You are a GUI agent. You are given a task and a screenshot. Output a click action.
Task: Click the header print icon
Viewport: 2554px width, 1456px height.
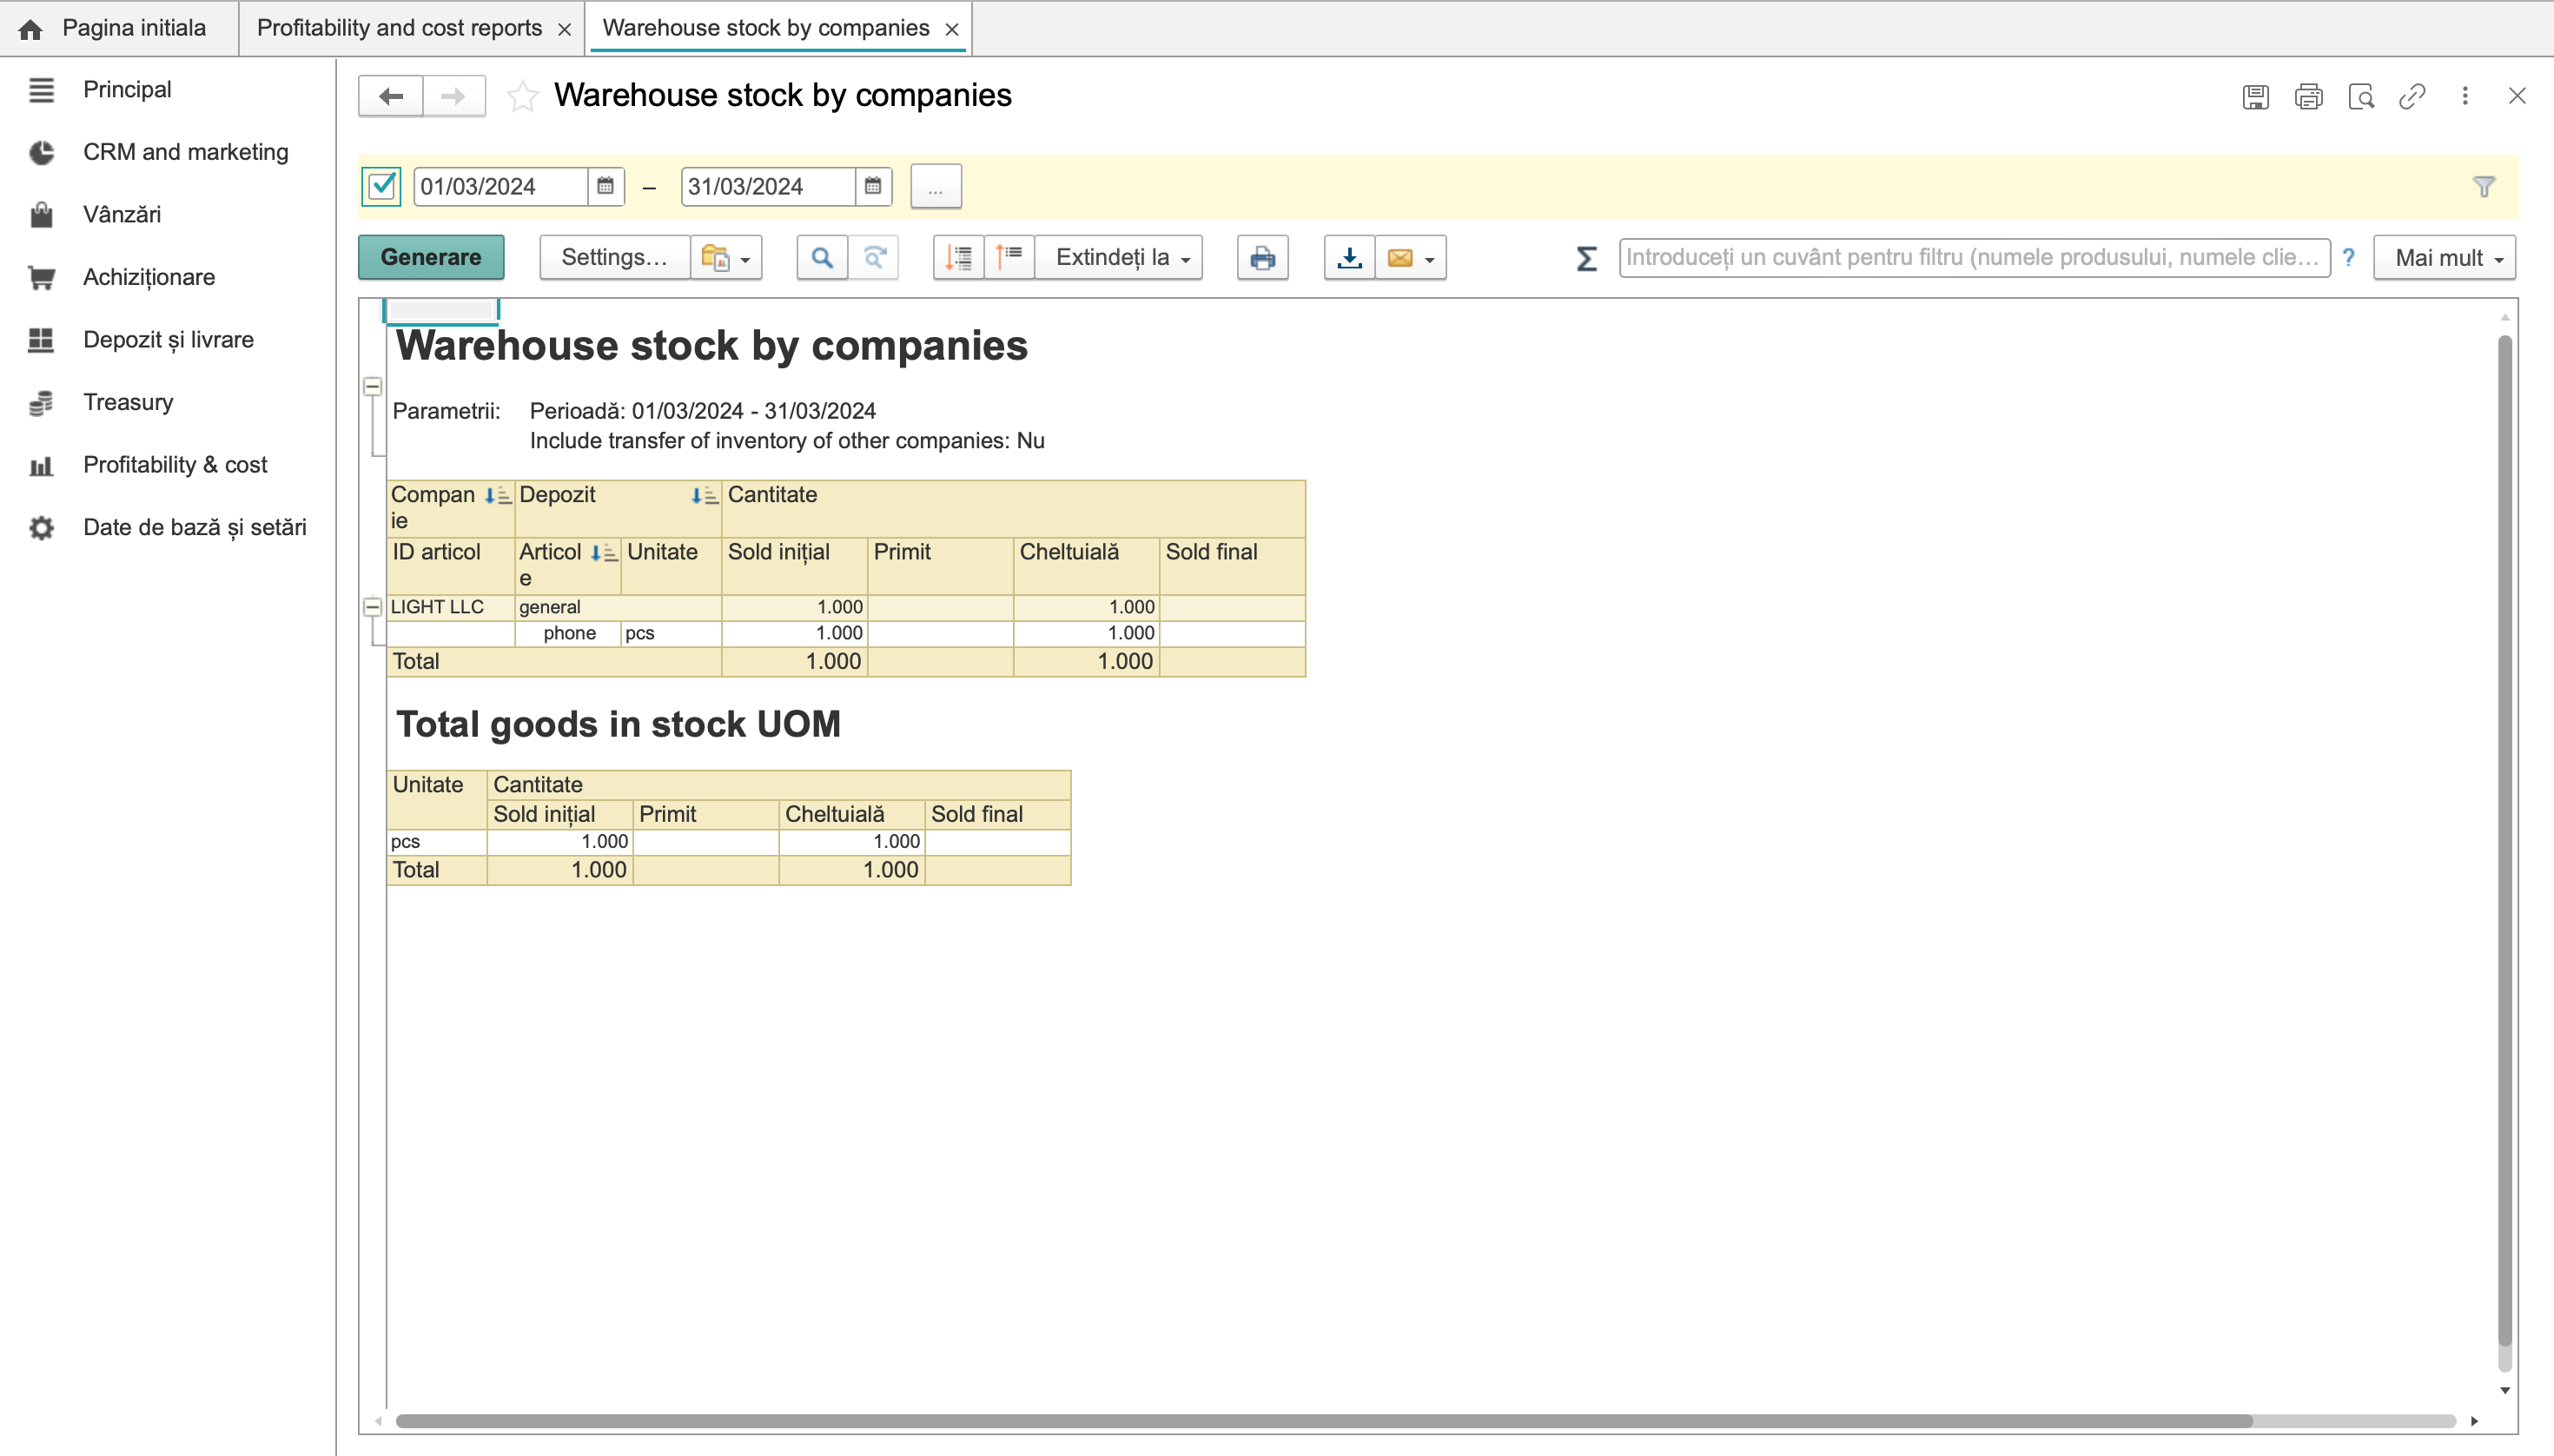[2308, 96]
